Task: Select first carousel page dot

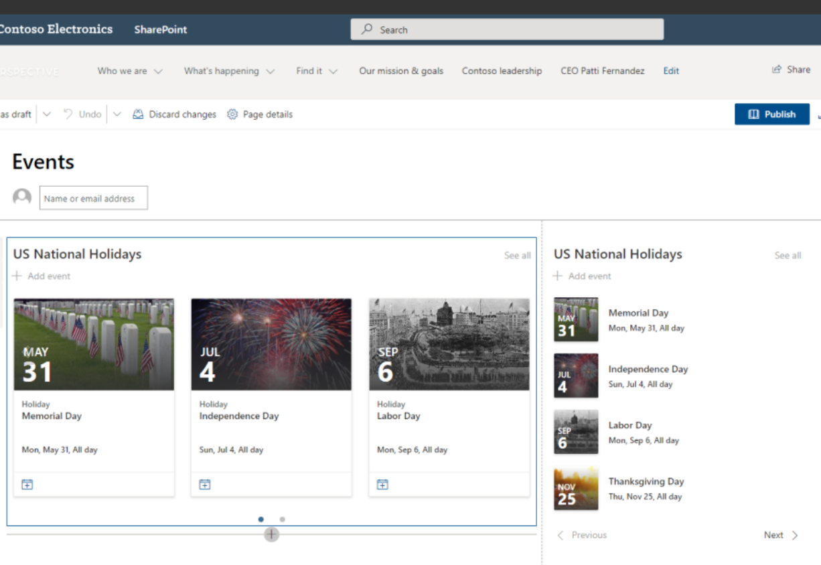Action: [x=261, y=519]
